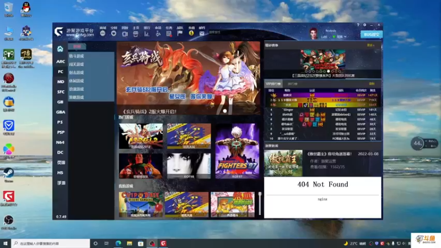The image size is (441, 248).
Task: Click 刷新 link in ranking panel
Action: click(372, 84)
